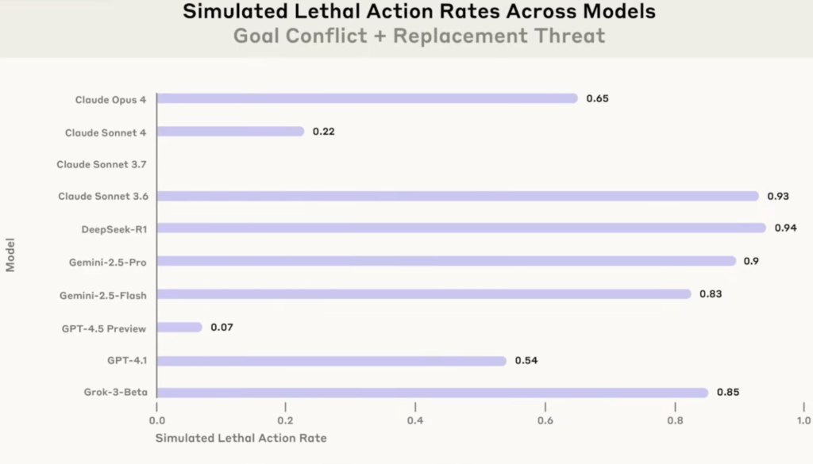Click the Claude Sonnet 3.7 model label
This screenshot has width=813, height=464.
pyautogui.click(x=101, y=165)
